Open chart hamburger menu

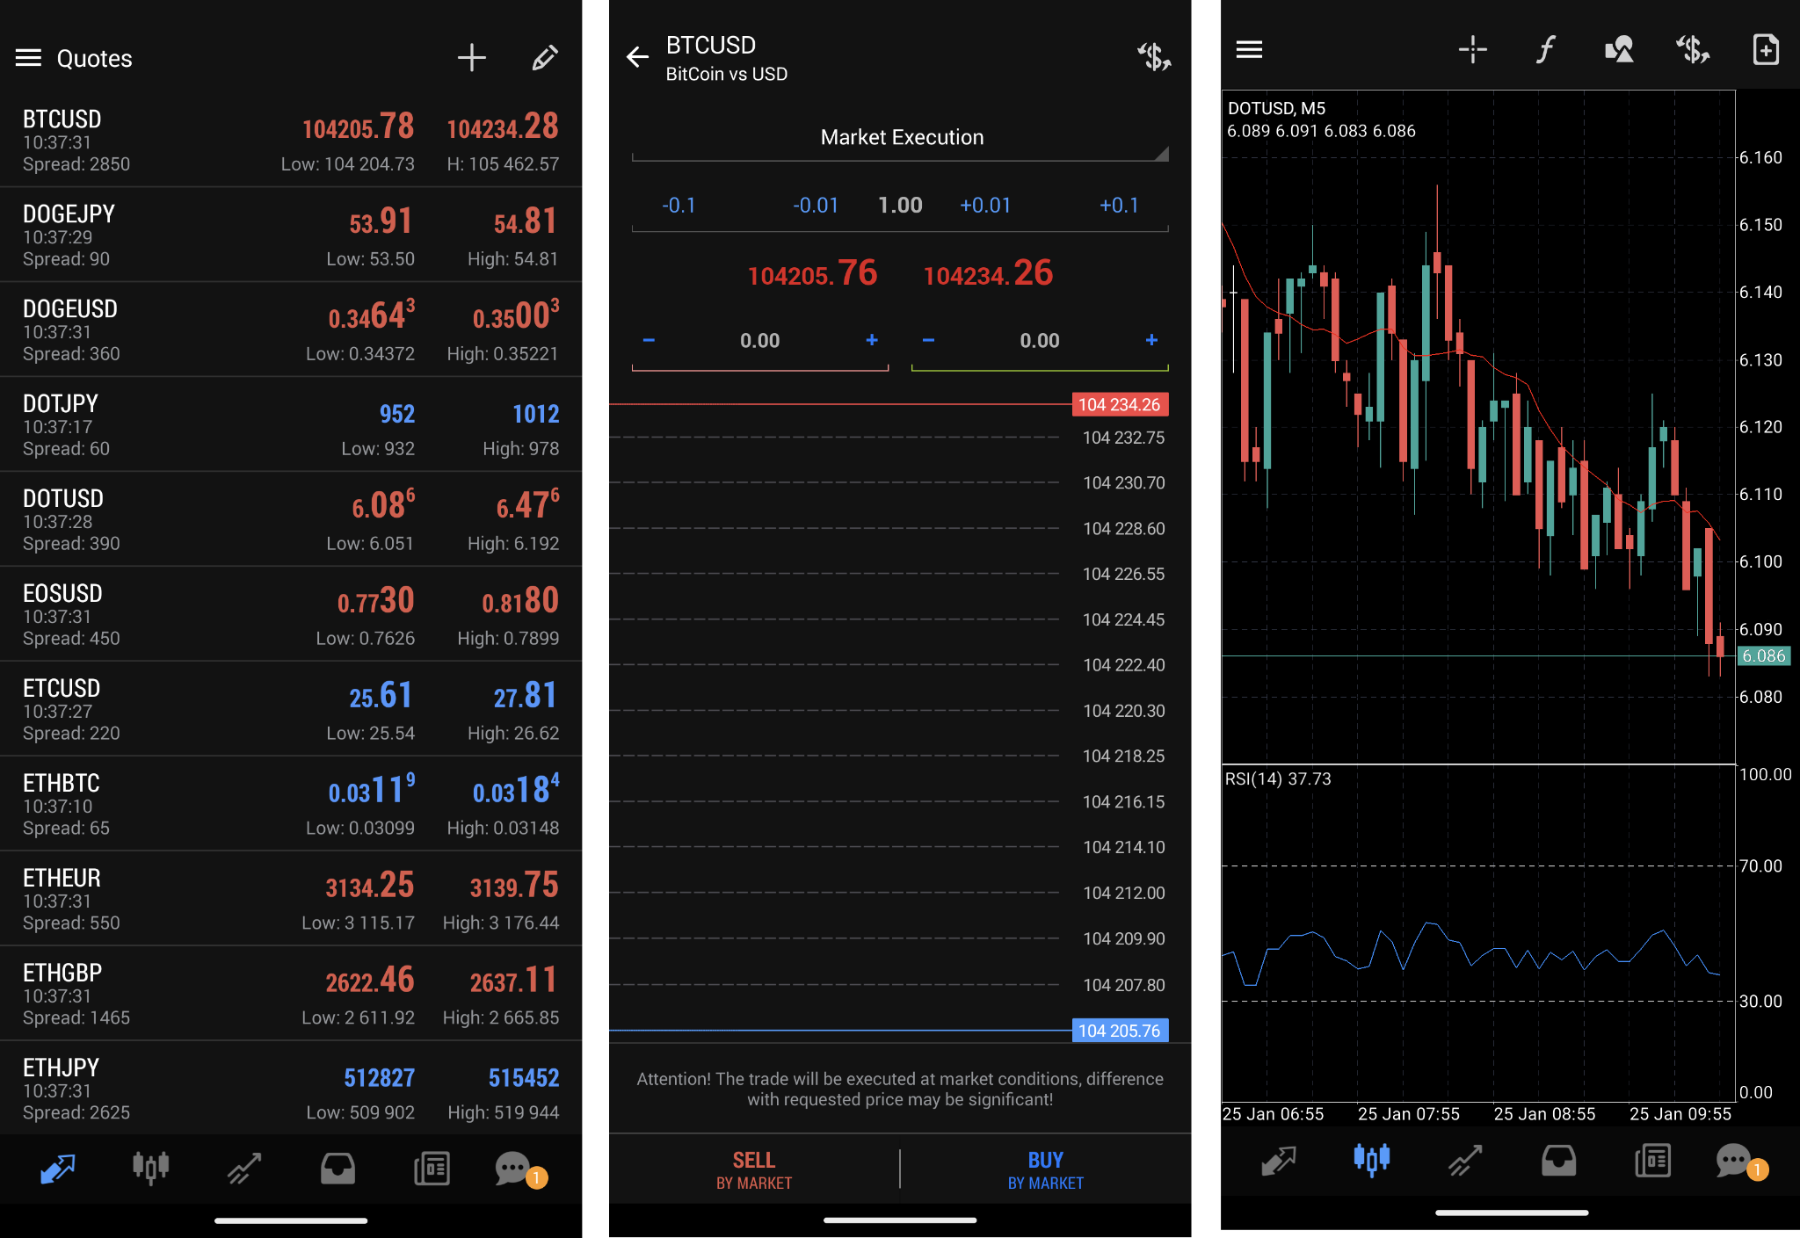[x=1249, y=49]
